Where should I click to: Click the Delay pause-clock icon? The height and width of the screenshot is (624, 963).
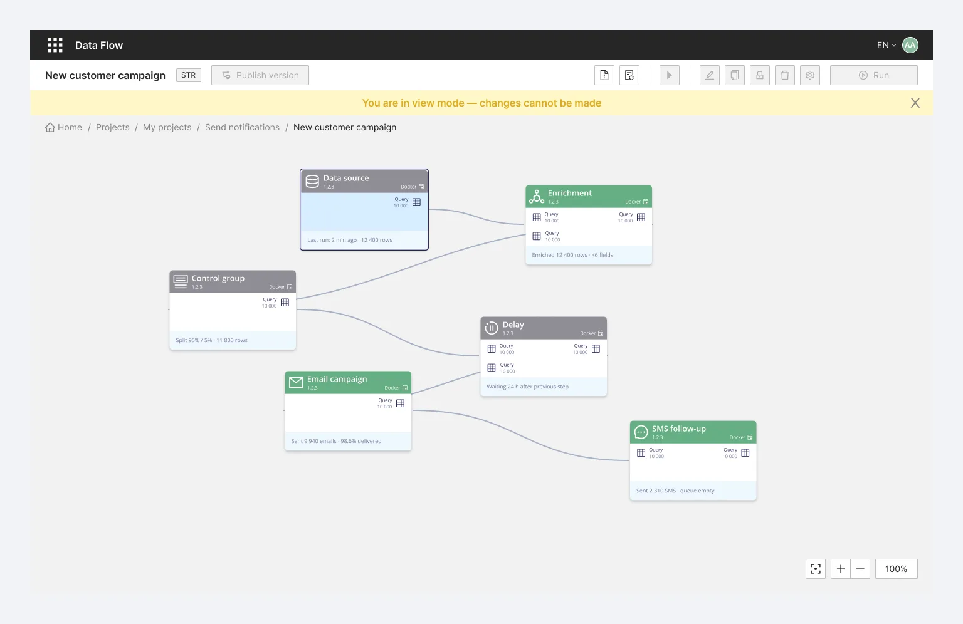tap(492, 328)
